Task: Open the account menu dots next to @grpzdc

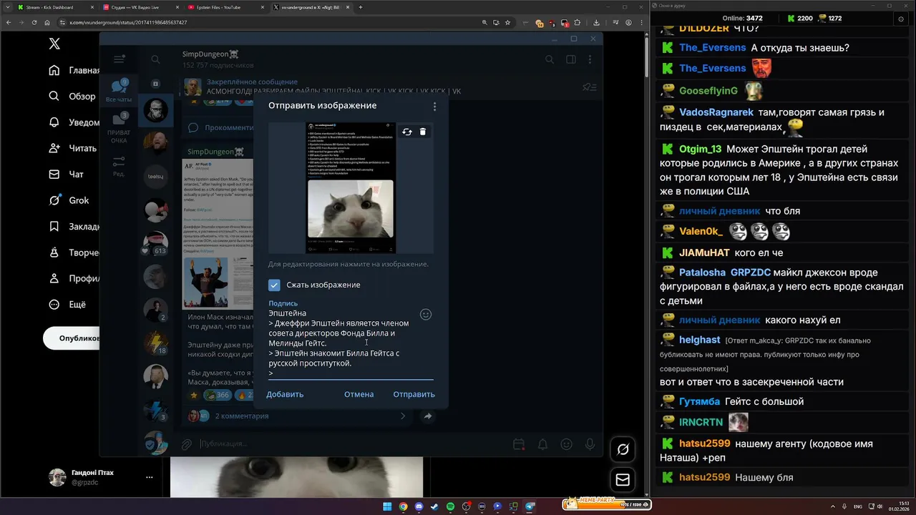Action: point(149,477)
